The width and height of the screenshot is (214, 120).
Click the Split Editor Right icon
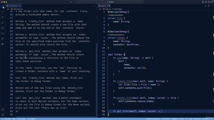(209, 6)
